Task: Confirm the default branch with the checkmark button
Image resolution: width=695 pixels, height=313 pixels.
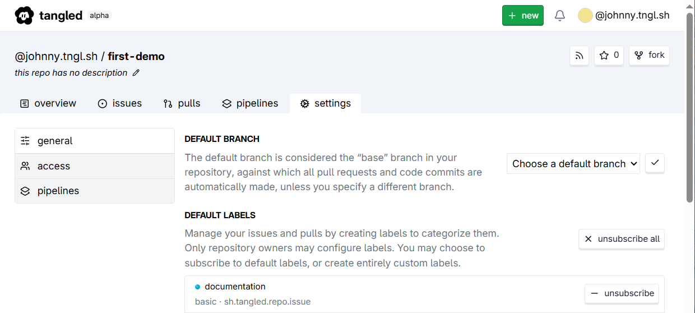Action: tap(655, 163)
